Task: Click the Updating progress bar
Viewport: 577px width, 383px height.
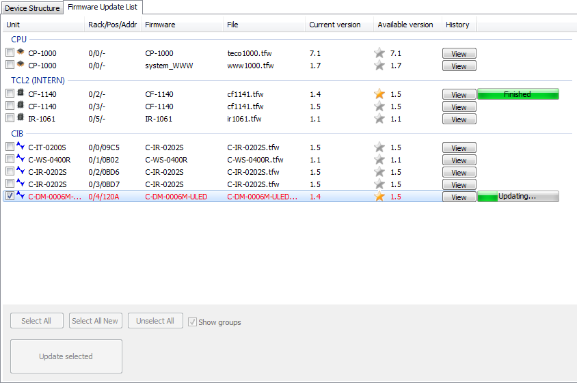Action: point(518,197)
